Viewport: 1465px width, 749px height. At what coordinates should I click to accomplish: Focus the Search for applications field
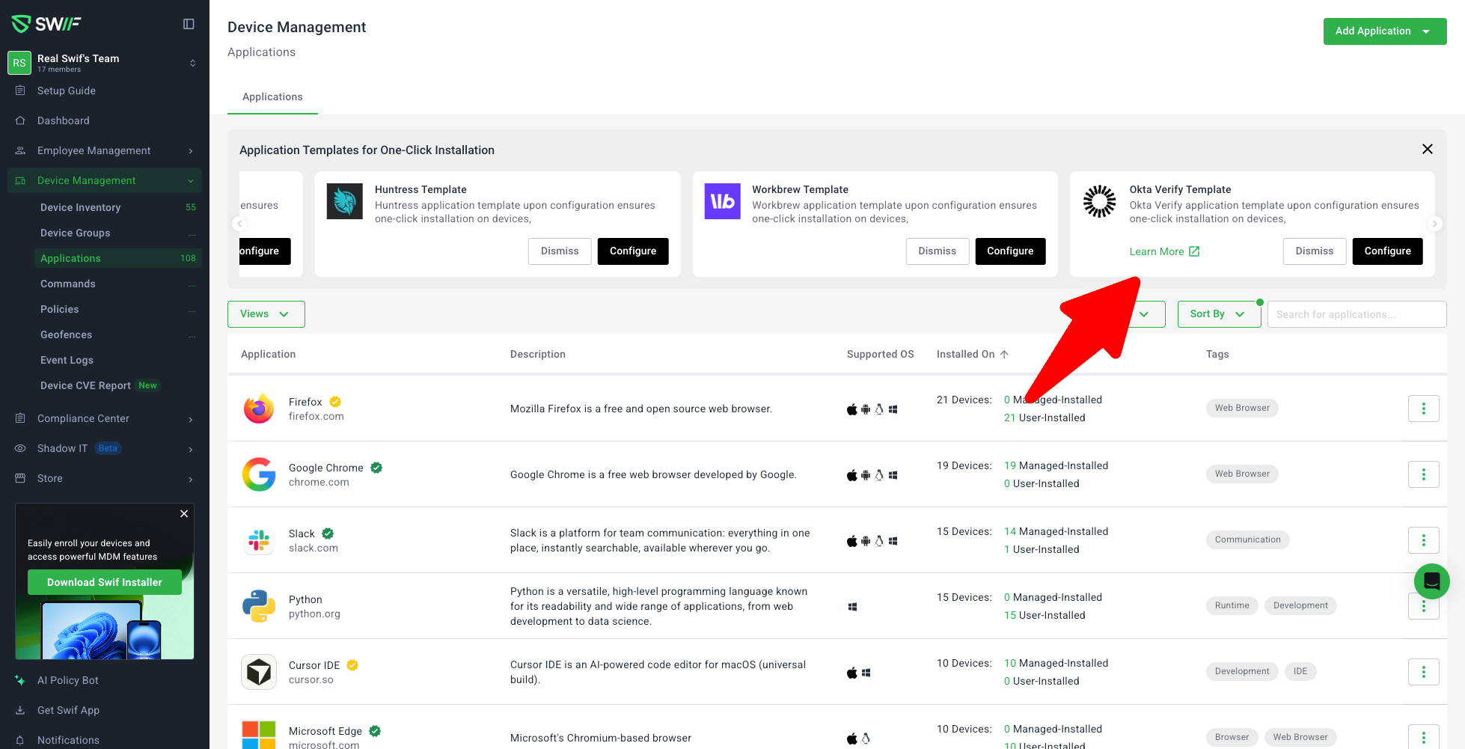coord(1356,314)
